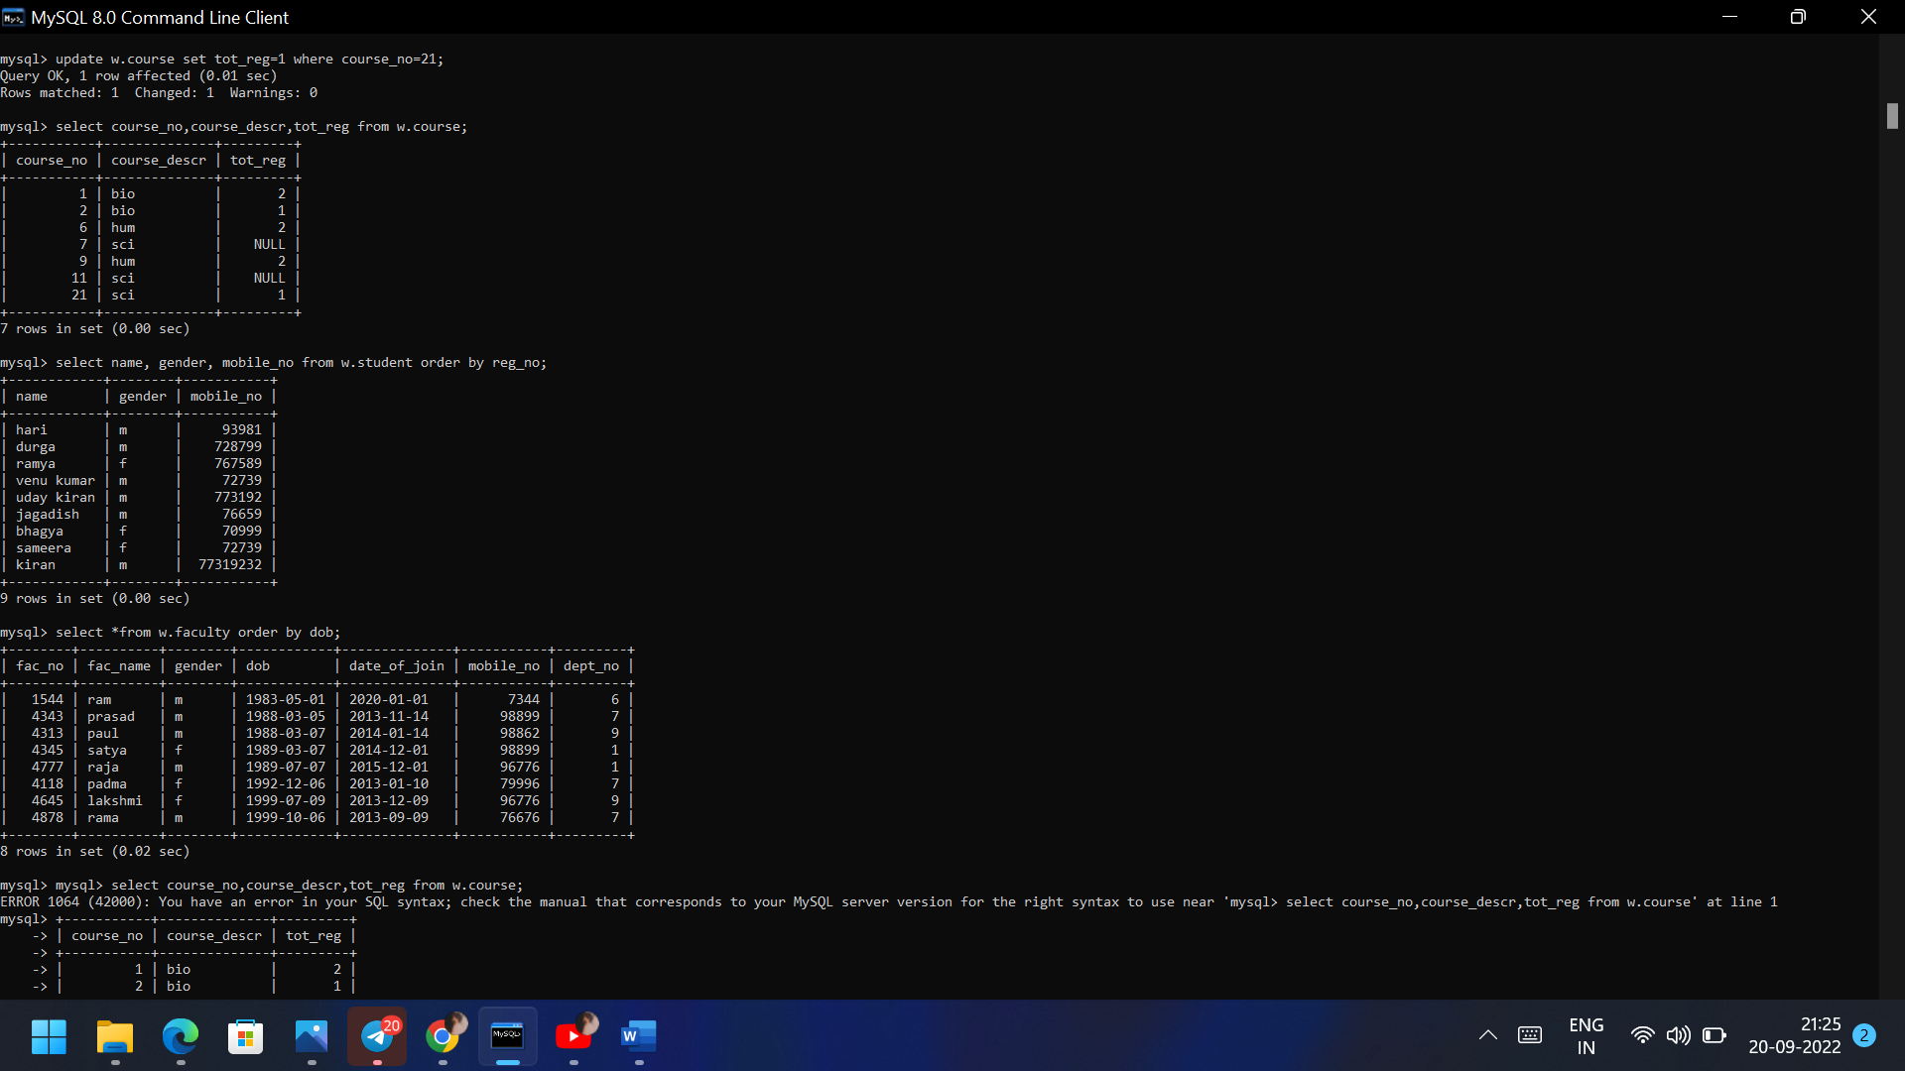Open Microsoft Word from the taskbar
Screen dimensions: 1905x1071
click(639, 1038)
